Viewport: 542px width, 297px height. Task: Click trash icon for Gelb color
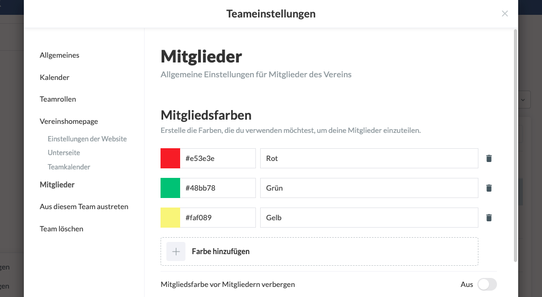pyautogui.click(x=489, y=218)
